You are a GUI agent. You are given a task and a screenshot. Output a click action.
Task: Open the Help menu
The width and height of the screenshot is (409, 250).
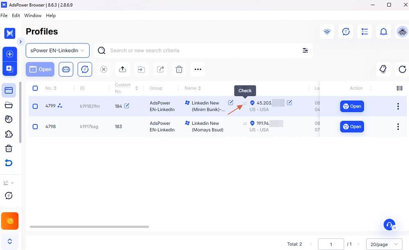pos(51,16)
